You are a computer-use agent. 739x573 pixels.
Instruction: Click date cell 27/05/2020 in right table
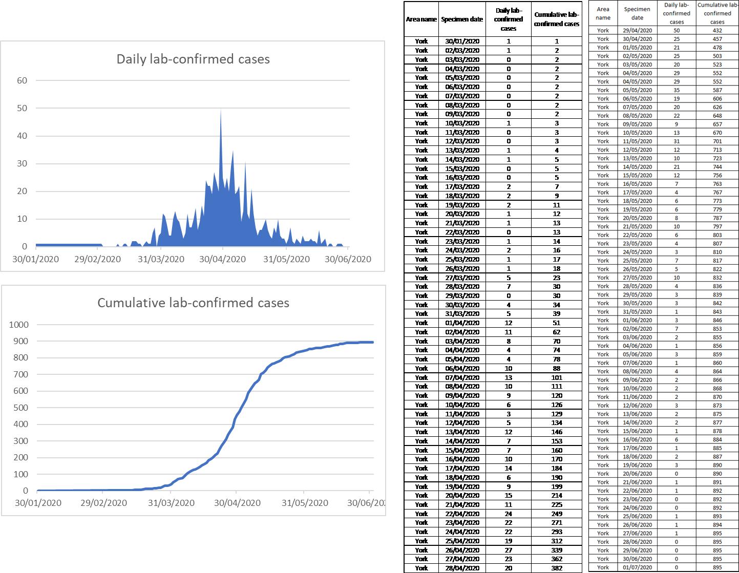637,278
